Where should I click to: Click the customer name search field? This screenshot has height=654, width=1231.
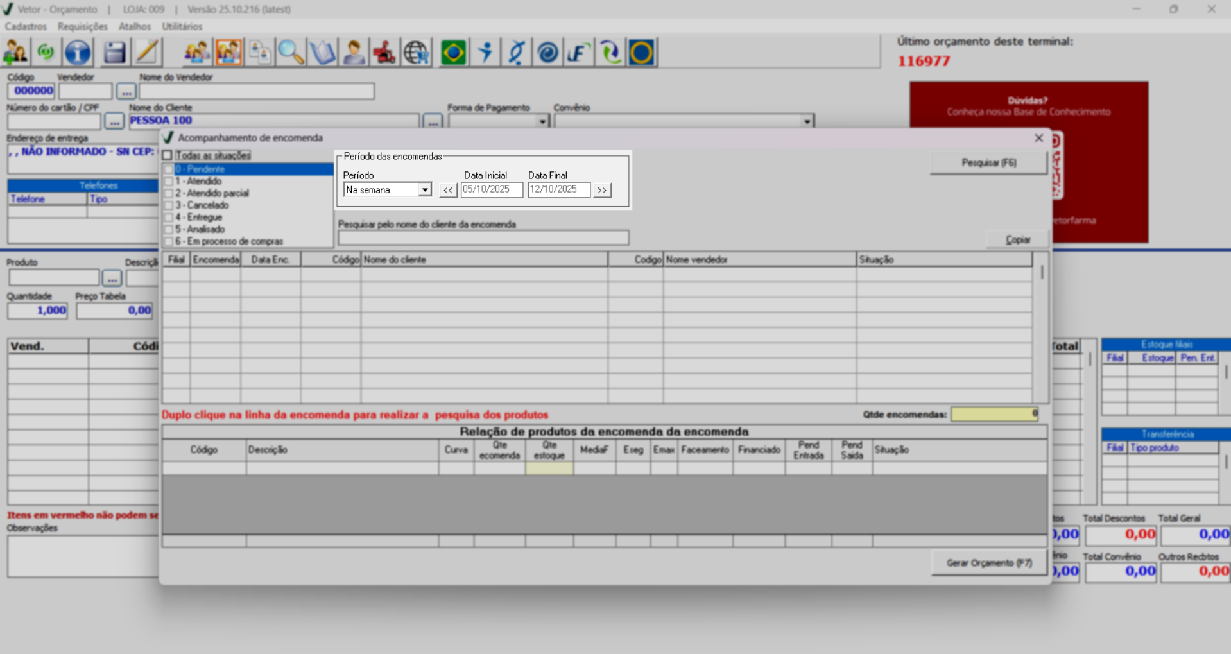coord(483,237)
